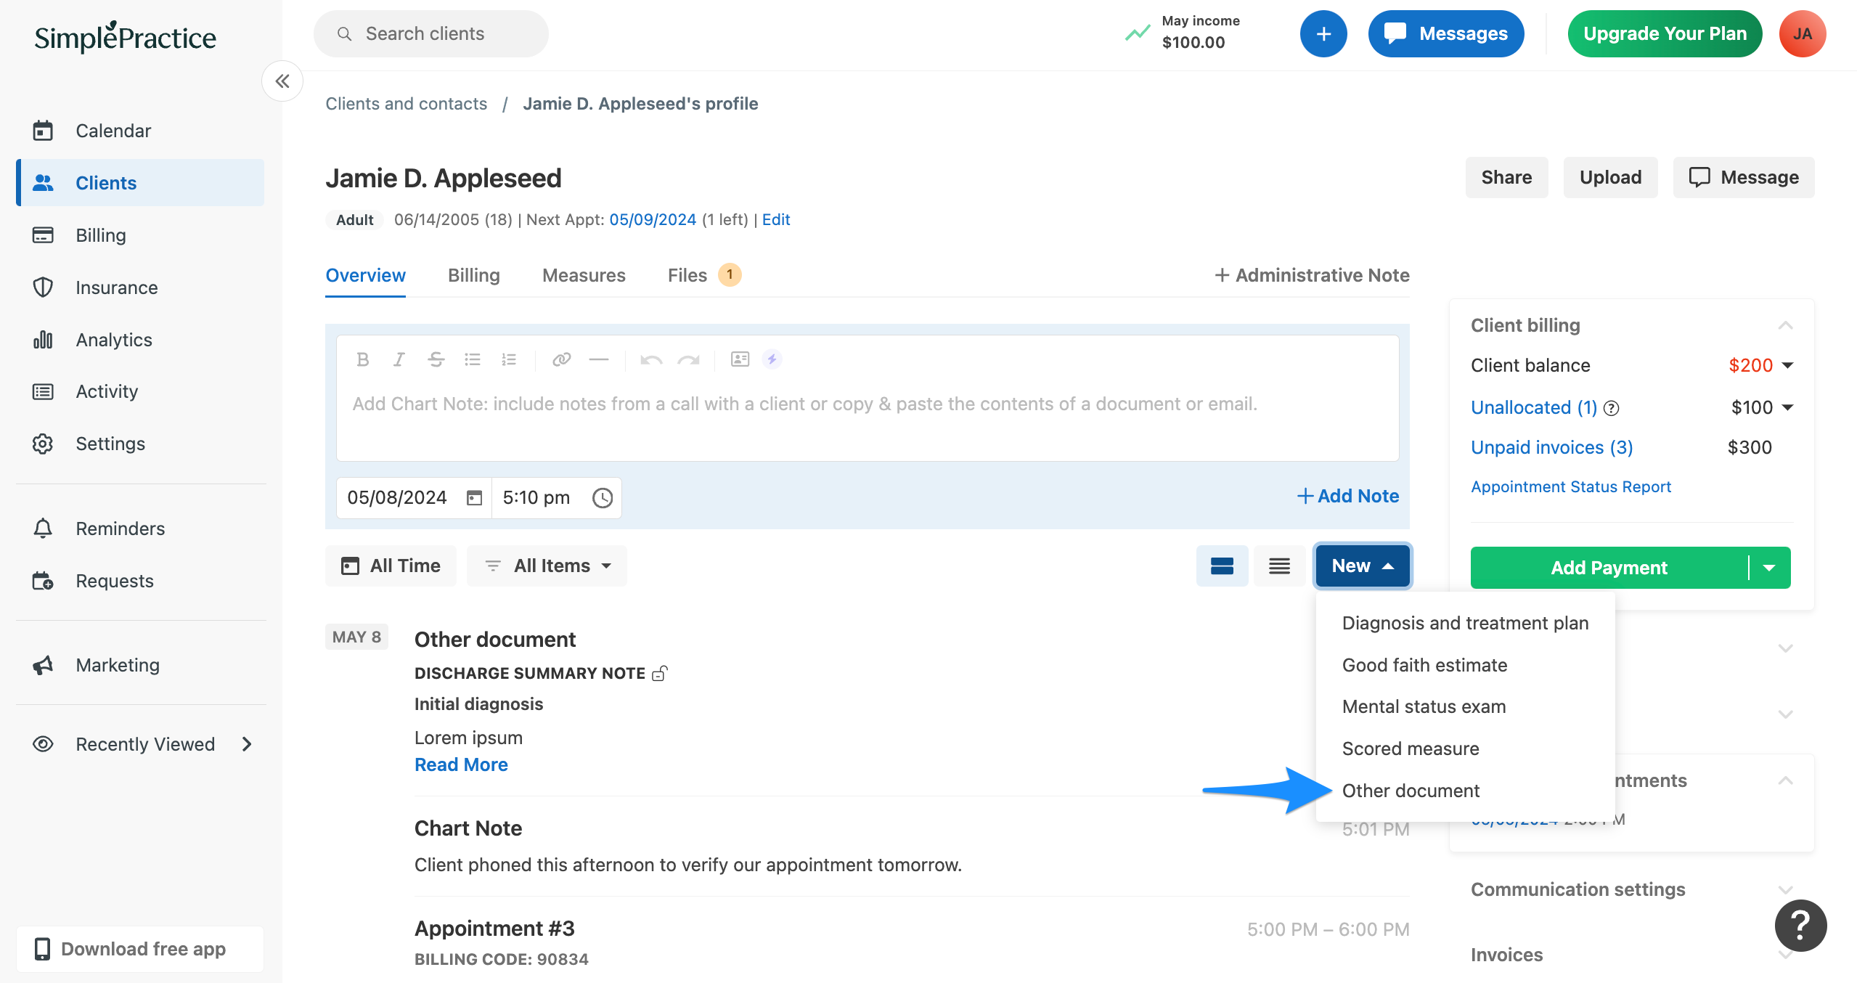Insert a numbered list in the chart note
Viewport: 1857px width, 983px height.
tap(509, 359)
